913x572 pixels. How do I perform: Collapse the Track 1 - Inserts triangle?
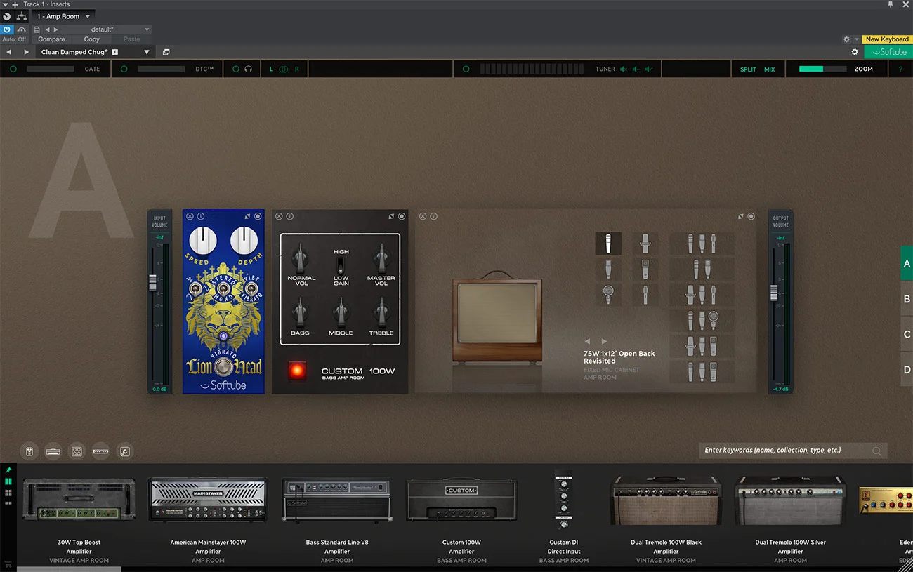click(6, 4)
